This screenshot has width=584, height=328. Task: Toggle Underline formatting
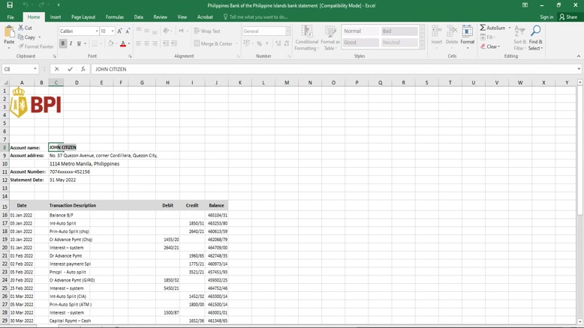pyautogui.click(x=79, y=43)
